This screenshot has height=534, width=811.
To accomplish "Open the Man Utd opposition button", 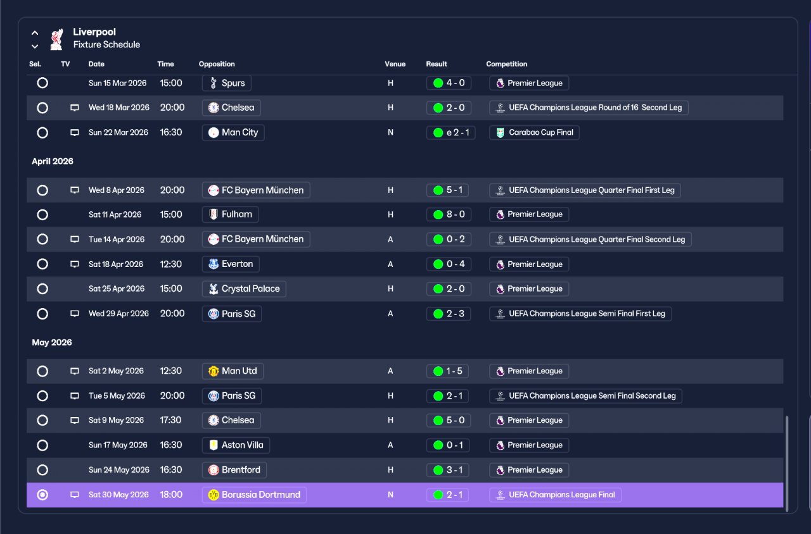I will (x=233, y=371).
